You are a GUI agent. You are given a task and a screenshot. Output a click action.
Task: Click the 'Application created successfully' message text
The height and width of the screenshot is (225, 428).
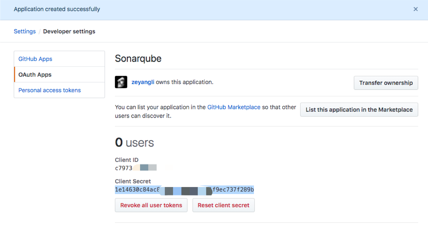coord(57,9)
